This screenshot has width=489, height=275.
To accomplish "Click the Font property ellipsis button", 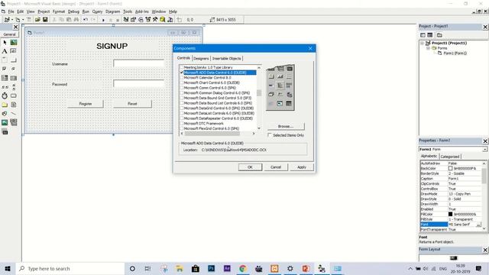I will [478, 225].
